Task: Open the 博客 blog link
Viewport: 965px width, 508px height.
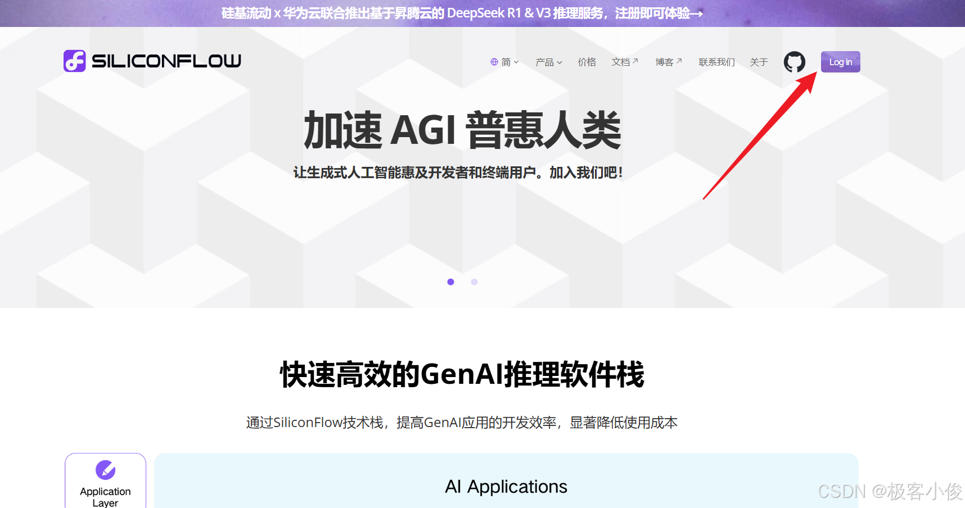Action: [669, 62]
